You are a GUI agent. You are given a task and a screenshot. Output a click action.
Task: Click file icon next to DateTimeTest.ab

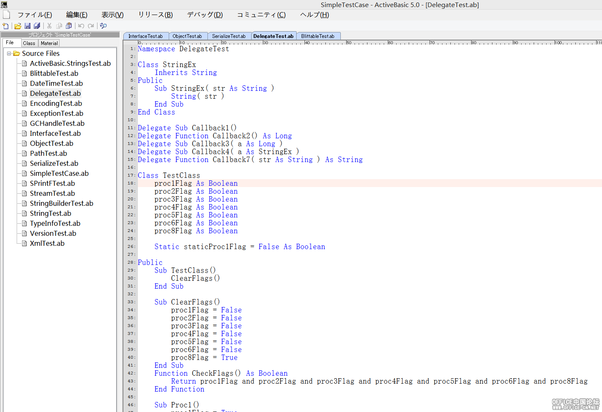click(25, 83)
